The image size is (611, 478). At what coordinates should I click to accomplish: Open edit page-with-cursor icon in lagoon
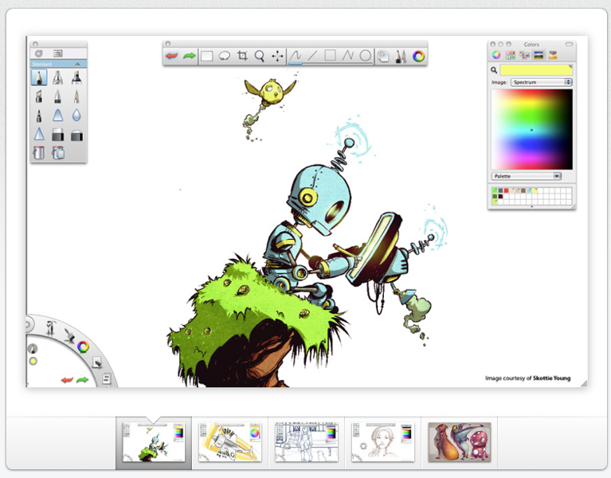pos(96,362)
